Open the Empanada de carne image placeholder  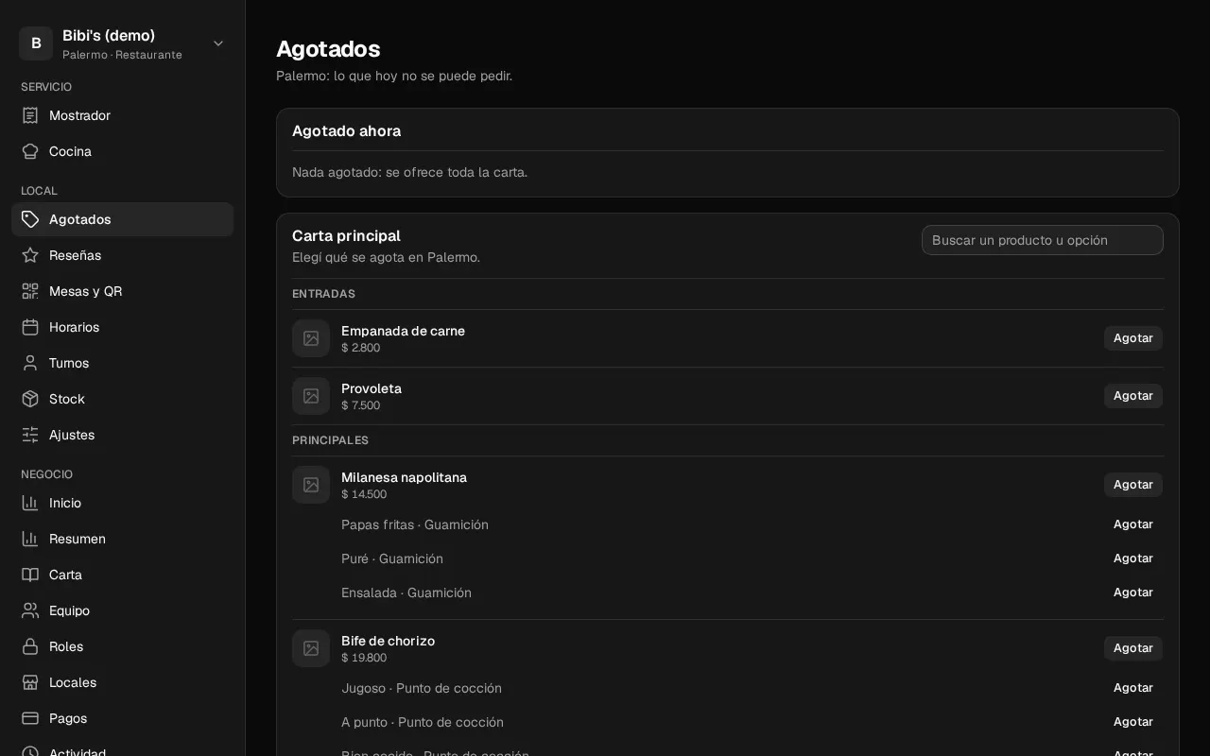311,338
